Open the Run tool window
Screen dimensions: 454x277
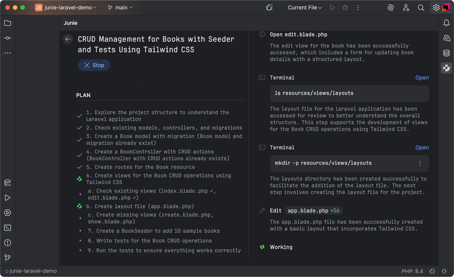tap(8, 198)
